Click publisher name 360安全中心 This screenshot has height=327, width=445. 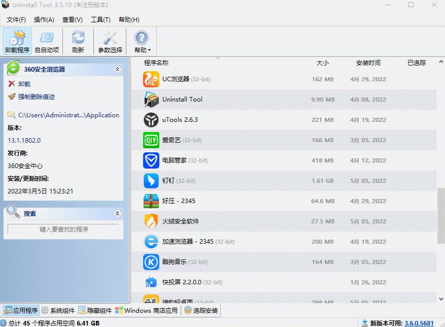(25, 166)
